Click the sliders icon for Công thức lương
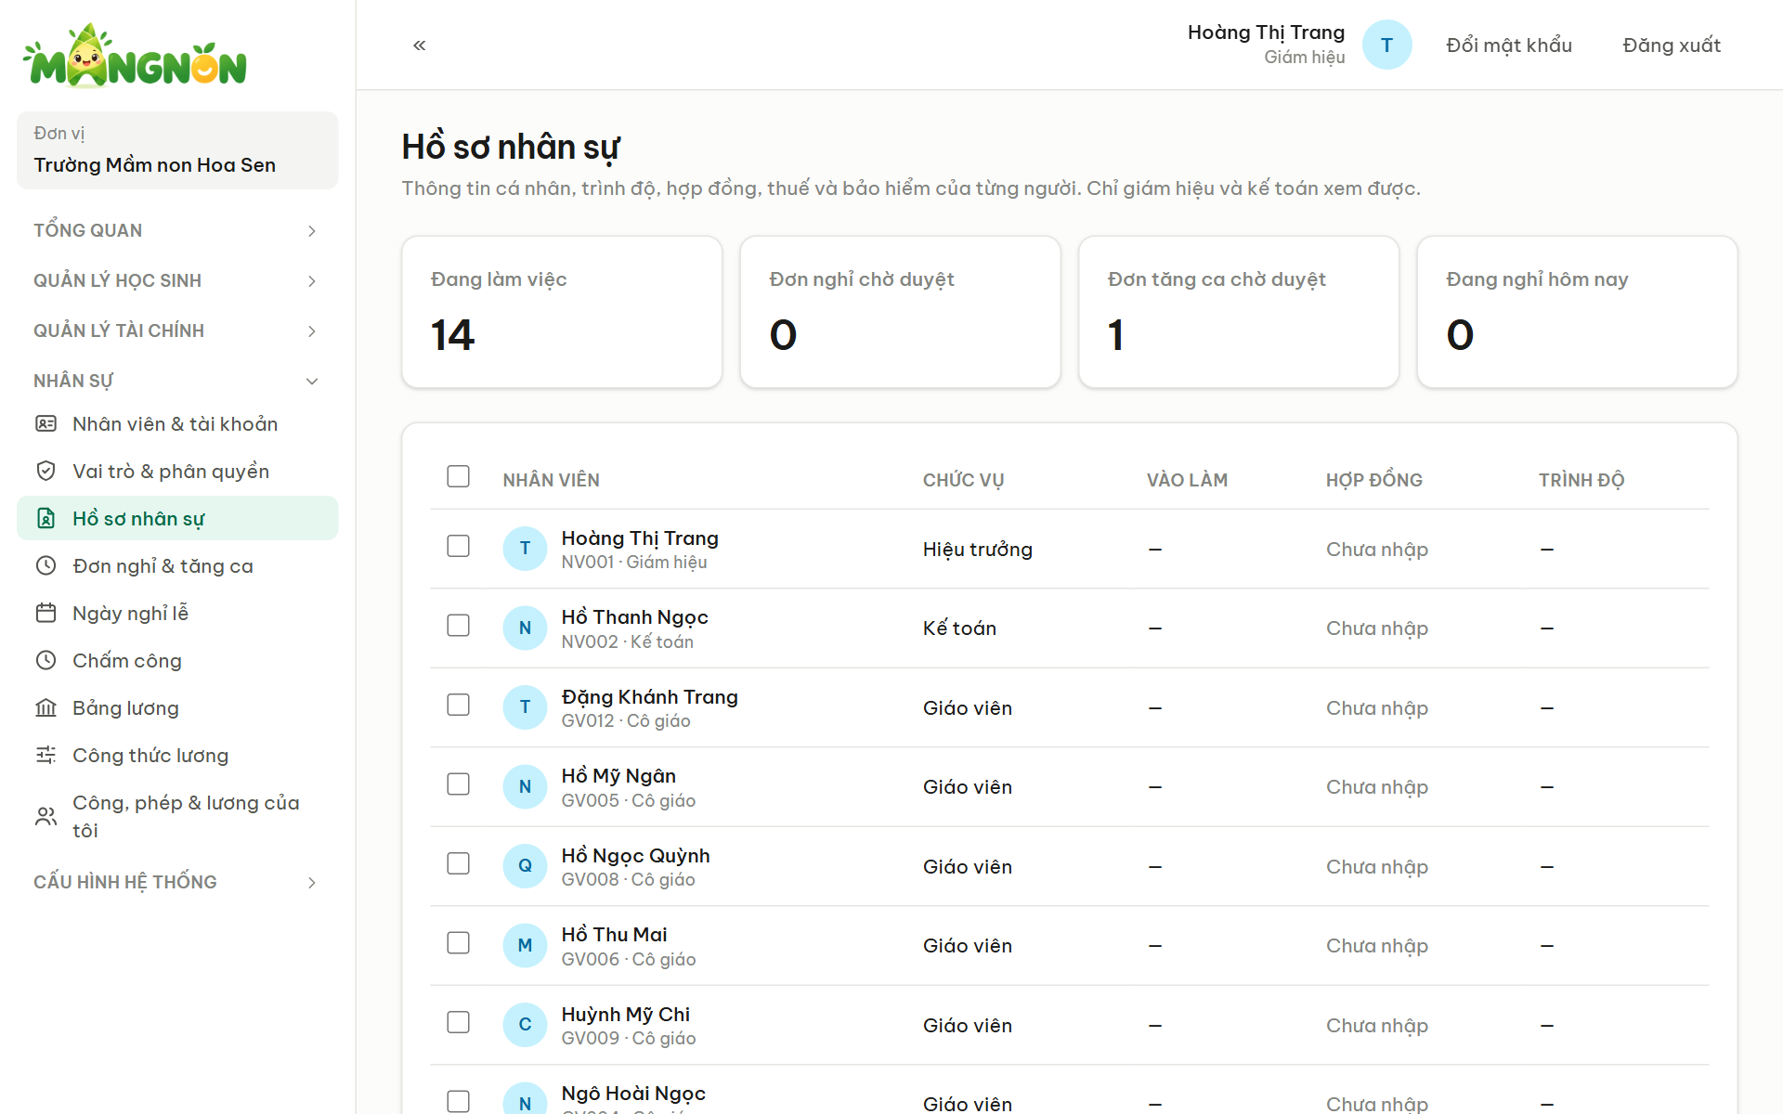Image resolution: width=1783 pixels, height=1114 pixels. pyautogui.click(x=46, y=756)
